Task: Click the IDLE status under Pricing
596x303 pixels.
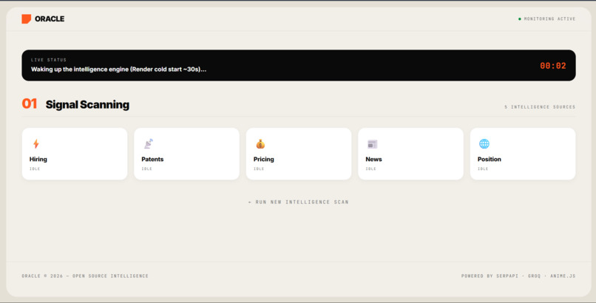Action: pos(259,169)
